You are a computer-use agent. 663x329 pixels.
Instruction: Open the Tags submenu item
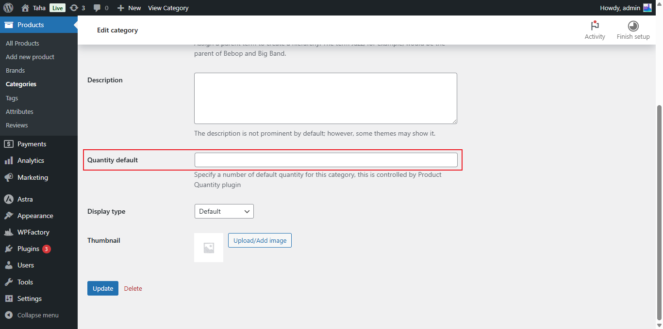(x=12, y=98)
